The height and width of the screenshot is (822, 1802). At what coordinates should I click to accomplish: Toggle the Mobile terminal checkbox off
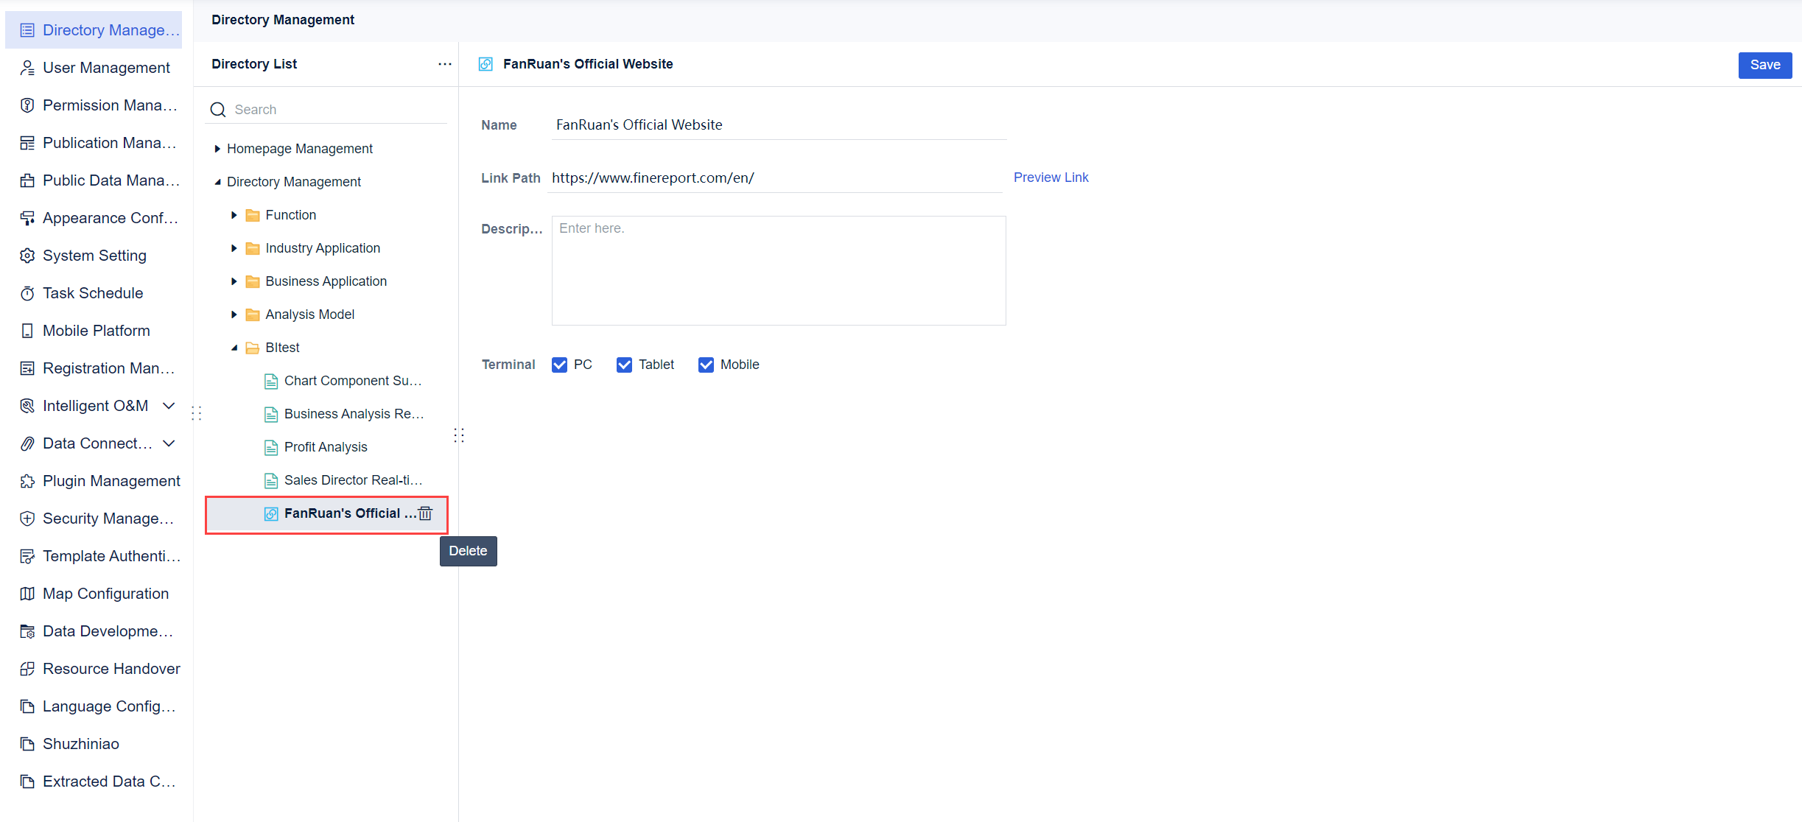[706, 364]
